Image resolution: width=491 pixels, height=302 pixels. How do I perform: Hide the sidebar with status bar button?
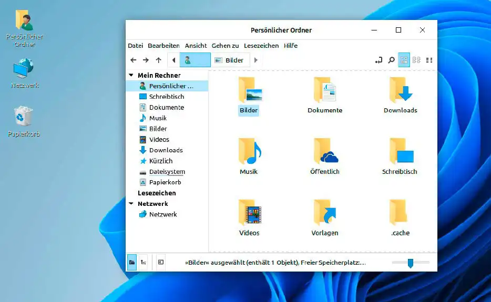pyautogui.click(x=161, y=262)
